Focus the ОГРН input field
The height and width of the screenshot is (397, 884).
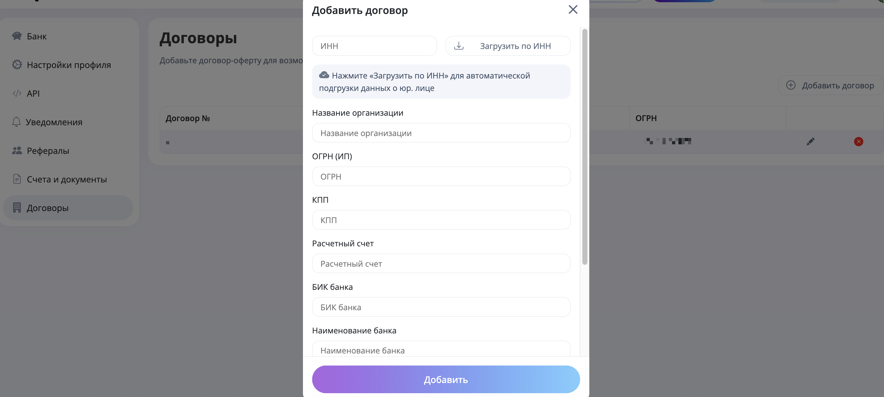click(441, 176)
